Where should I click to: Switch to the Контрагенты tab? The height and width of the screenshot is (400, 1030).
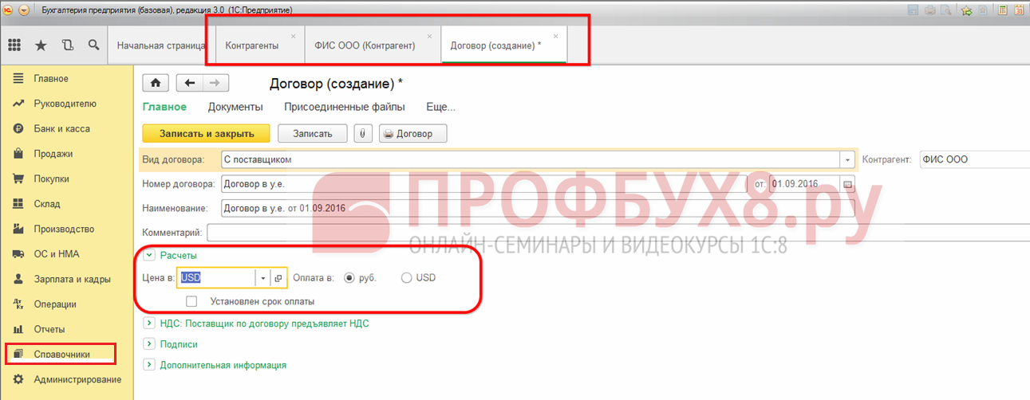(x=252, y=45)
